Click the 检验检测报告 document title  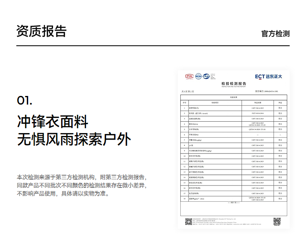(234, 83)
